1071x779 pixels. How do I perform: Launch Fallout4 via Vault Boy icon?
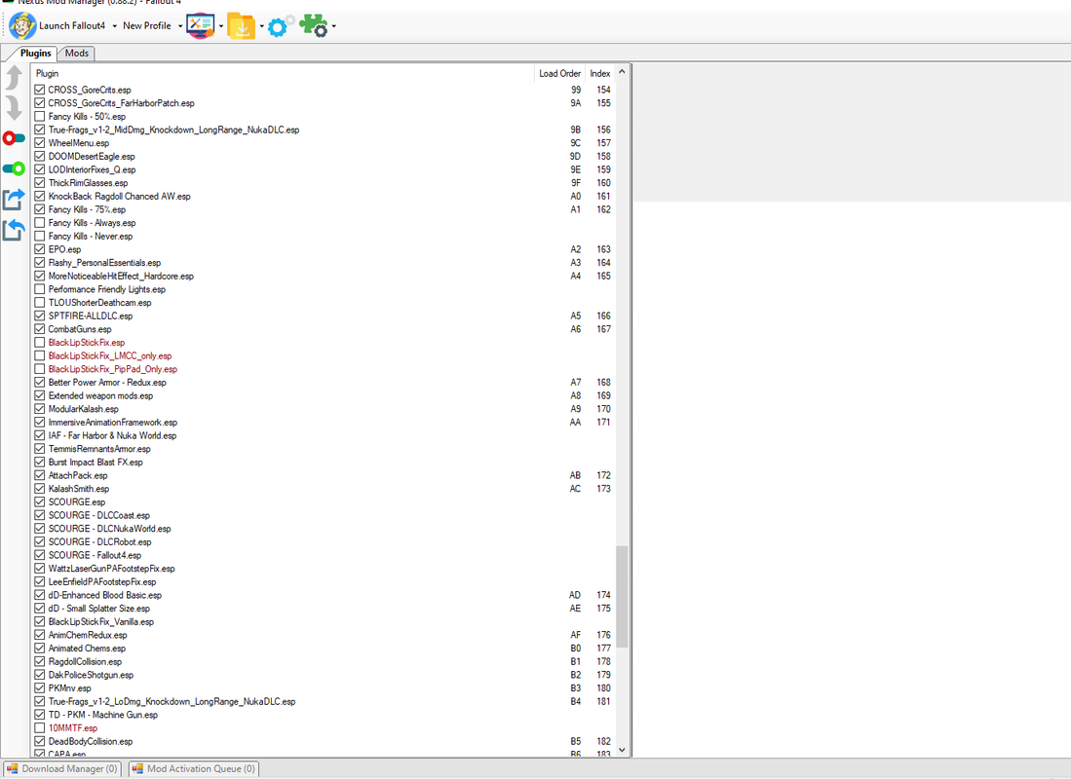pos(22,26)
